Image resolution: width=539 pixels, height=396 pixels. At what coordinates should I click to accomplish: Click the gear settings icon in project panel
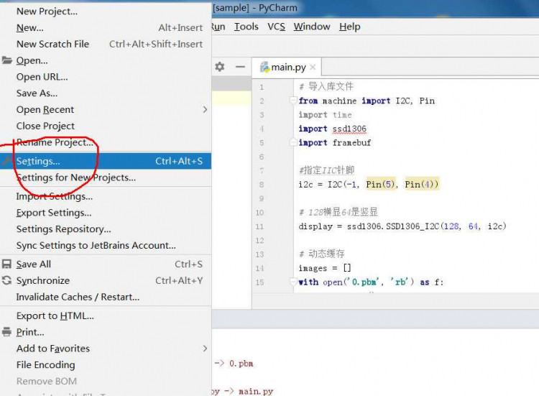(x=220, y=66)
